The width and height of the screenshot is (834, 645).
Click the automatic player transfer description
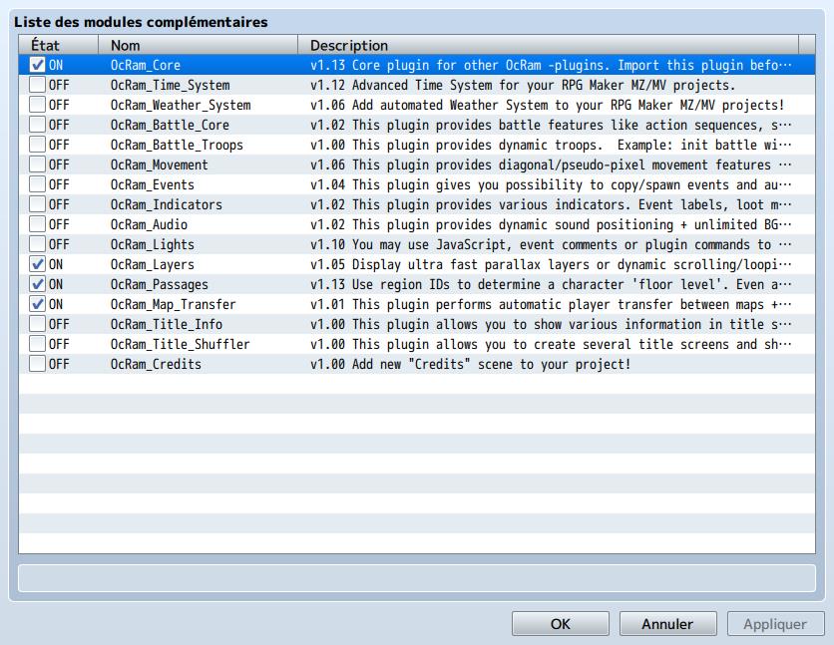tap(551, 304)
